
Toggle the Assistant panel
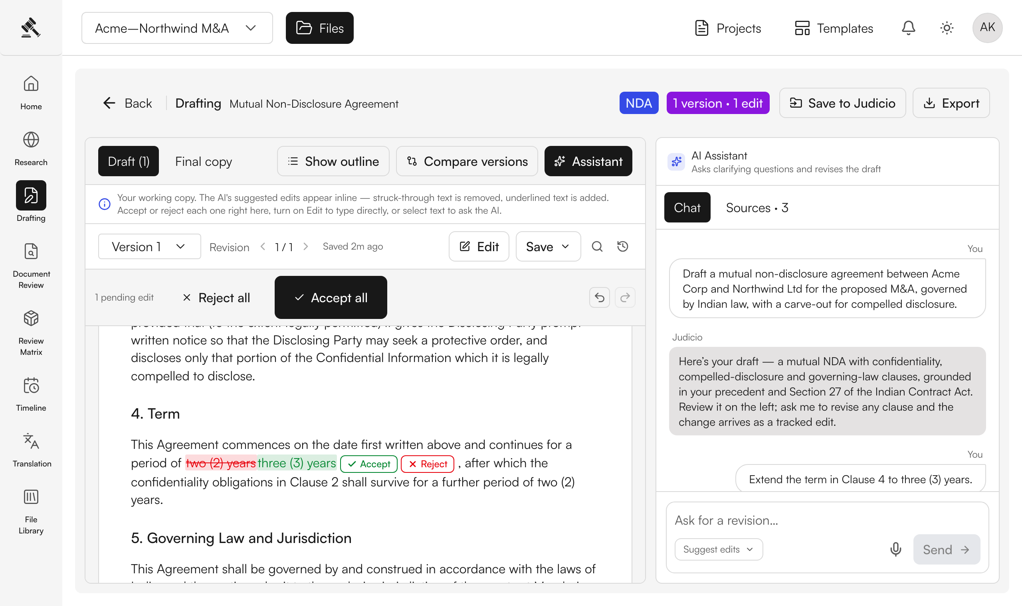[588, 161]
